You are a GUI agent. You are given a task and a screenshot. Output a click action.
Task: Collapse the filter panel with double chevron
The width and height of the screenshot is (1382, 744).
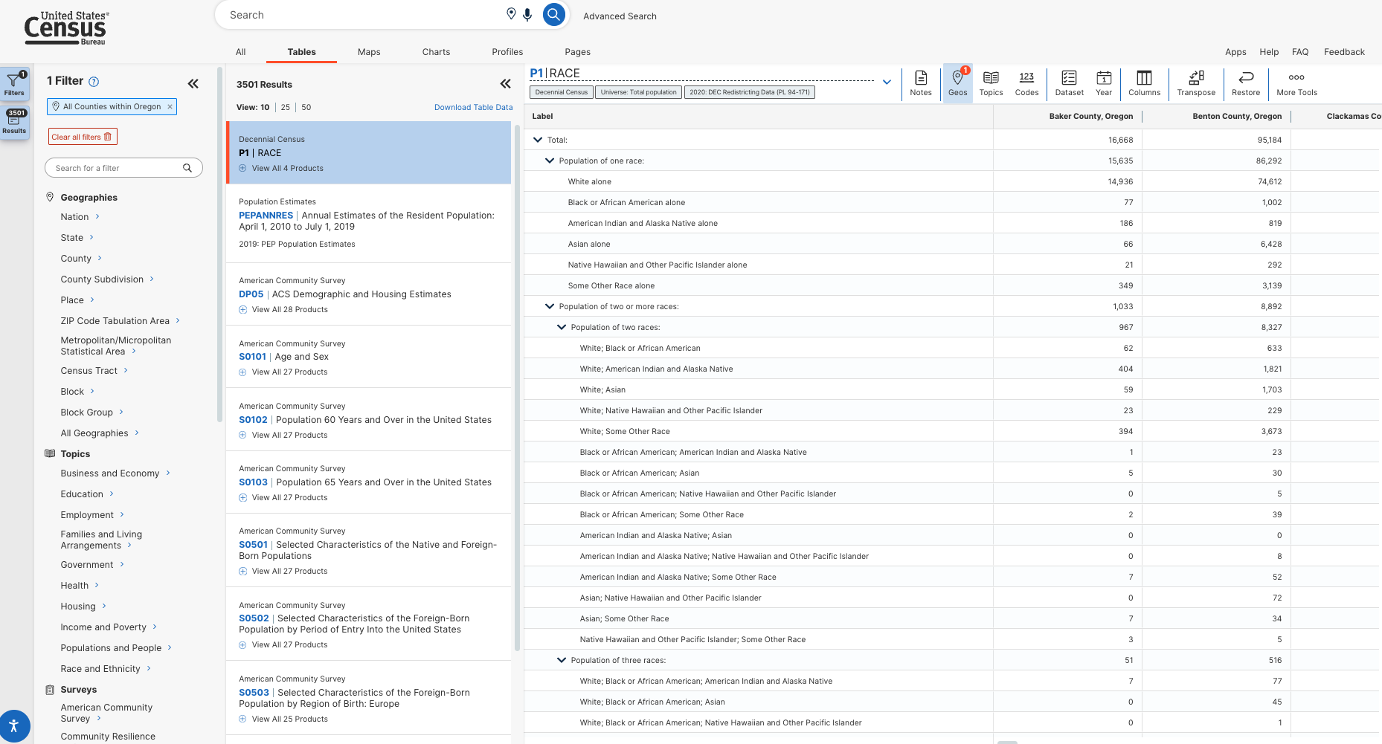pyautogui.click(x=193, y=83)
